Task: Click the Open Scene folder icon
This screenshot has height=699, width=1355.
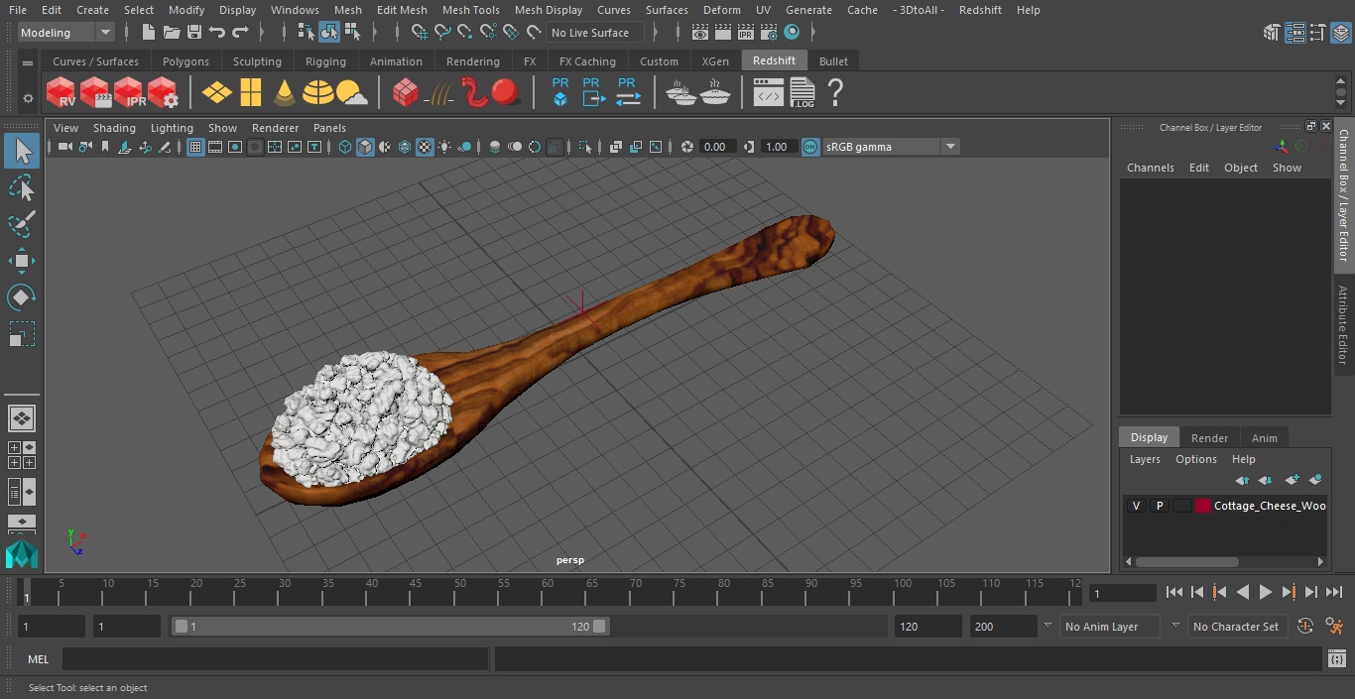Action: (x=171, y=33)
